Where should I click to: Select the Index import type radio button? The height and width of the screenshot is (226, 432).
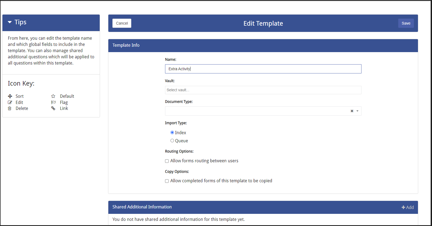click(172, 133)
